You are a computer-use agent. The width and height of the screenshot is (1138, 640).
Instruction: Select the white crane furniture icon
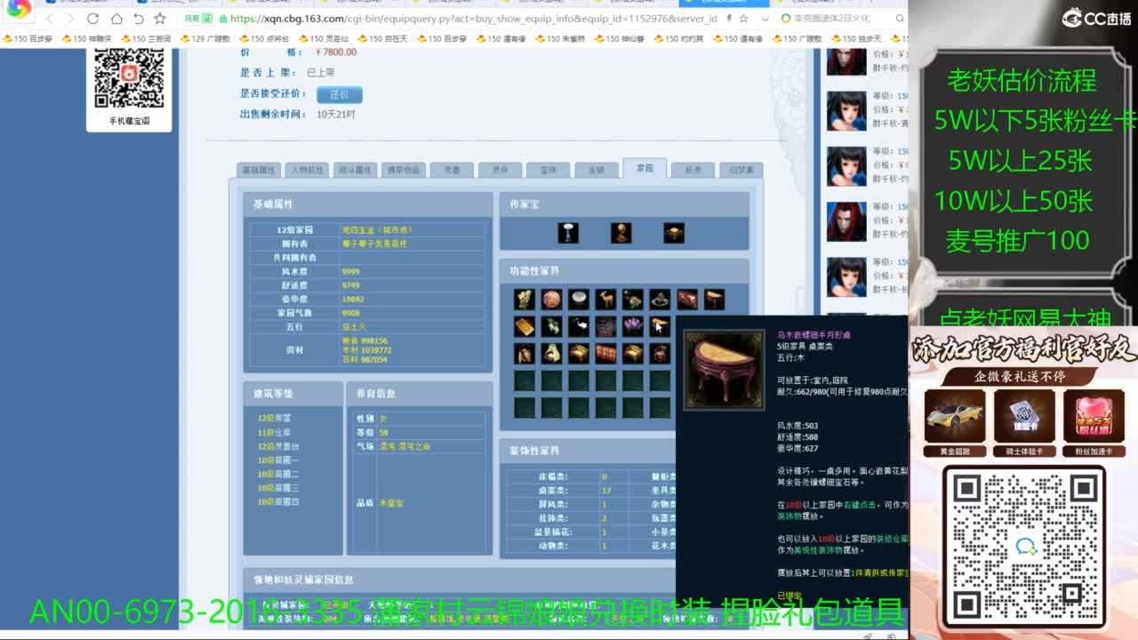point(579,326)
